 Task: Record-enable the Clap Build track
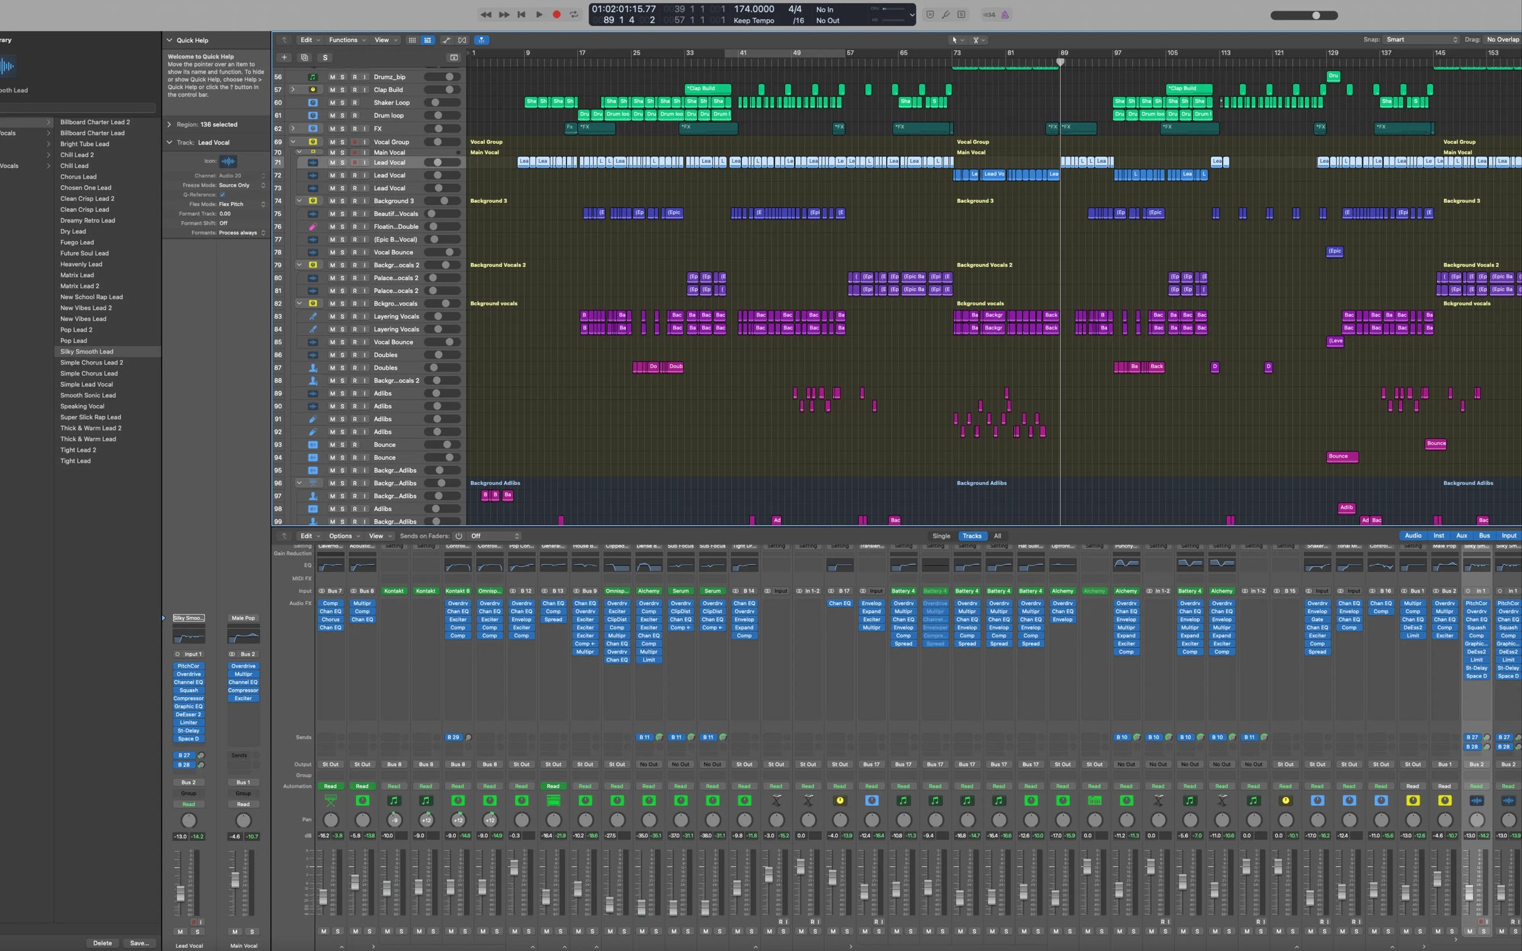click(354, 90)
